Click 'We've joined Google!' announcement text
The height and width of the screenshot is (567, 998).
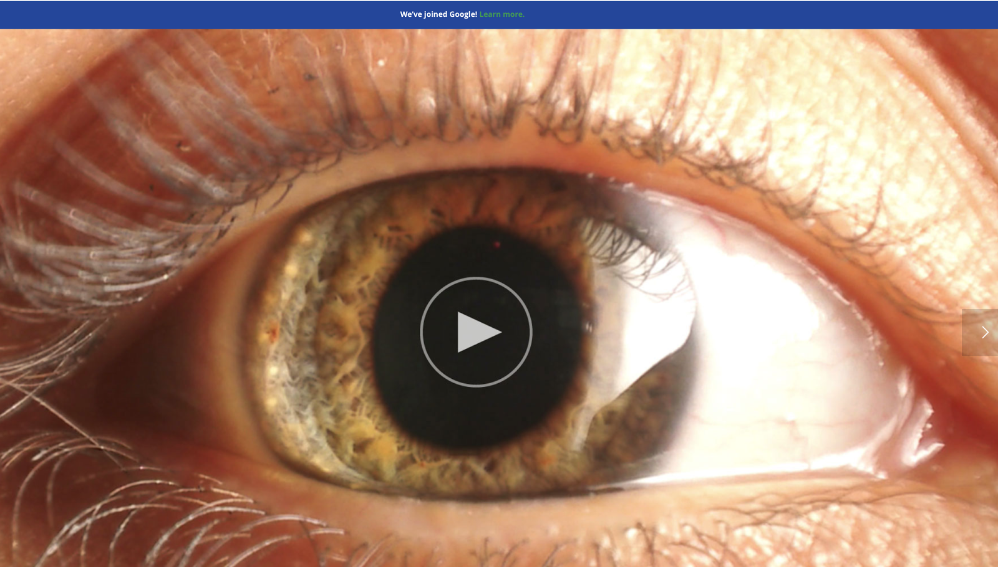click(x=438, y=14)
